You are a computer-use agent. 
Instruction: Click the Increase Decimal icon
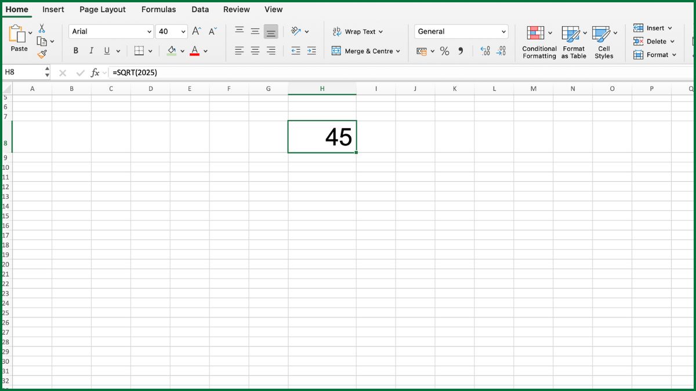485,51
